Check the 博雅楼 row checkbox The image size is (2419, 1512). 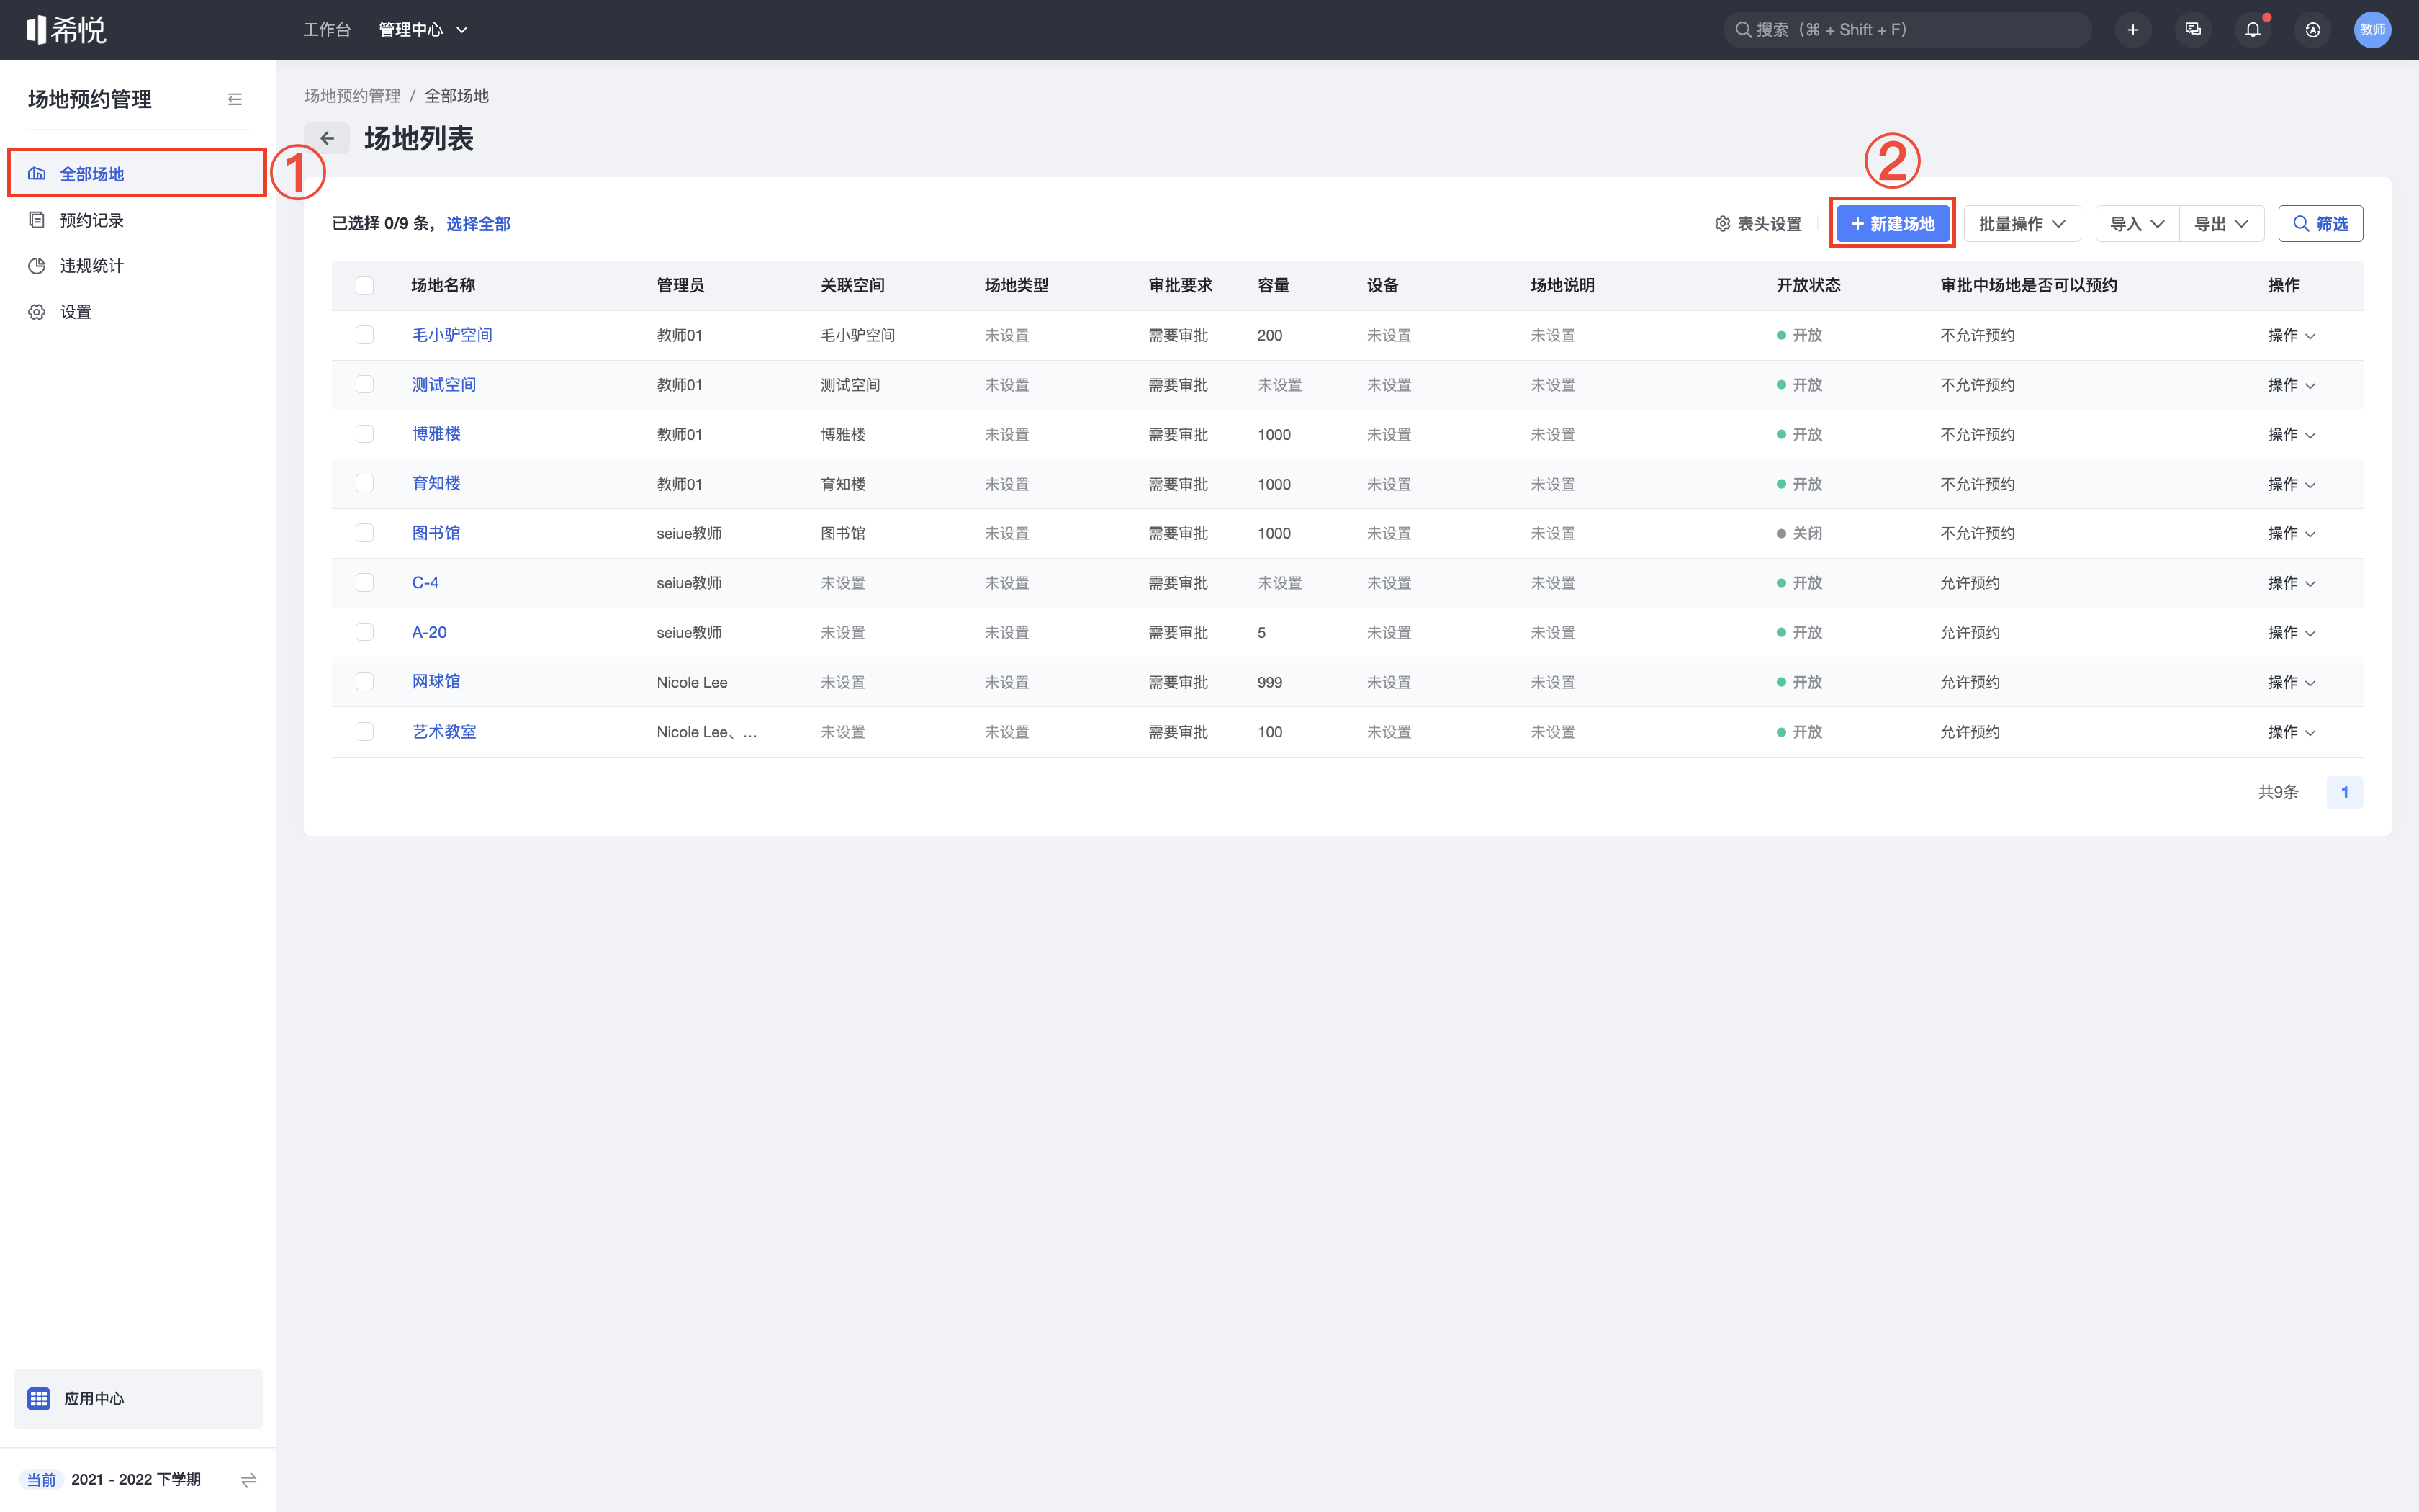(x=365, y=434)
